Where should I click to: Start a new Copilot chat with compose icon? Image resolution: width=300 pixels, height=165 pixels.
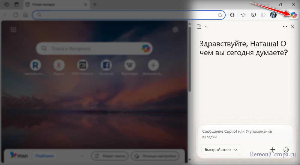coord(199,27)
